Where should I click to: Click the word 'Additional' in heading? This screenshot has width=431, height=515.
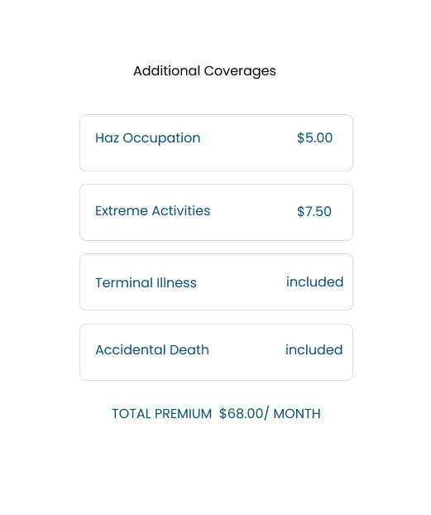167,70
